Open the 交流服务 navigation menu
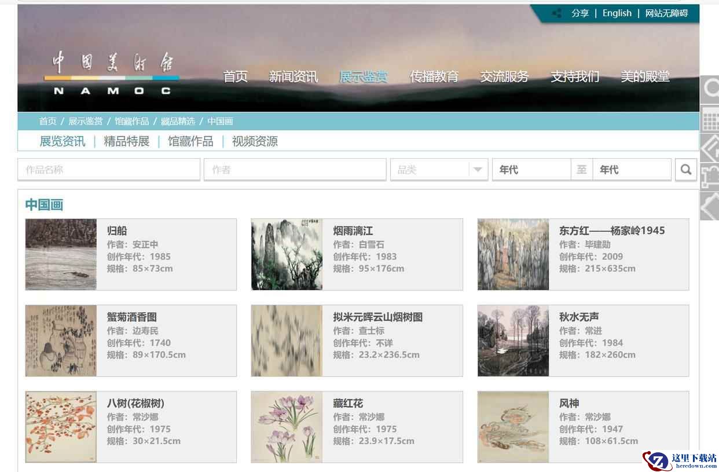719x472 pixels. click(x=504, y=76)
